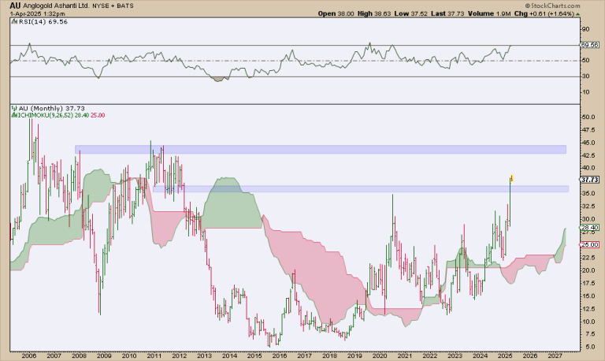Click the 42.5 price axis label
This screenshot has width=605, height=361.
[x=587, y=155]
